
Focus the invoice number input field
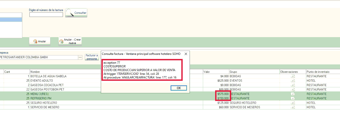46,15
